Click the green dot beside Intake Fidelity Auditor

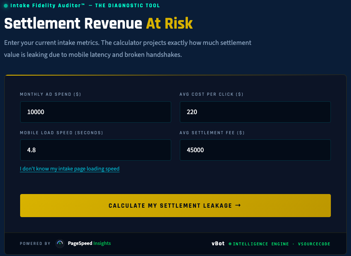click(x=6, y=6)
